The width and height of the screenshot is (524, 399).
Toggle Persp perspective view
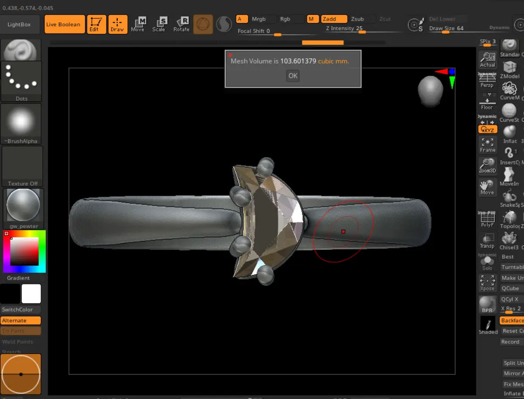(x=487, y=80)
